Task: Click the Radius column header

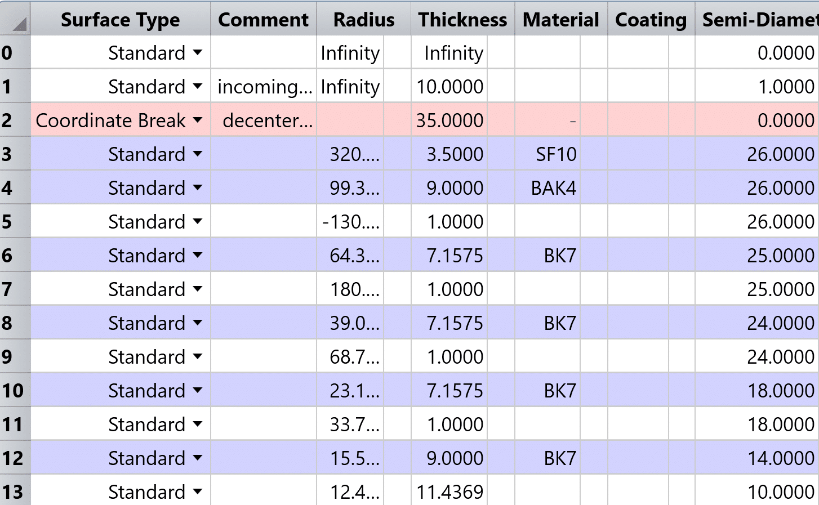Action: pos(364,19)
